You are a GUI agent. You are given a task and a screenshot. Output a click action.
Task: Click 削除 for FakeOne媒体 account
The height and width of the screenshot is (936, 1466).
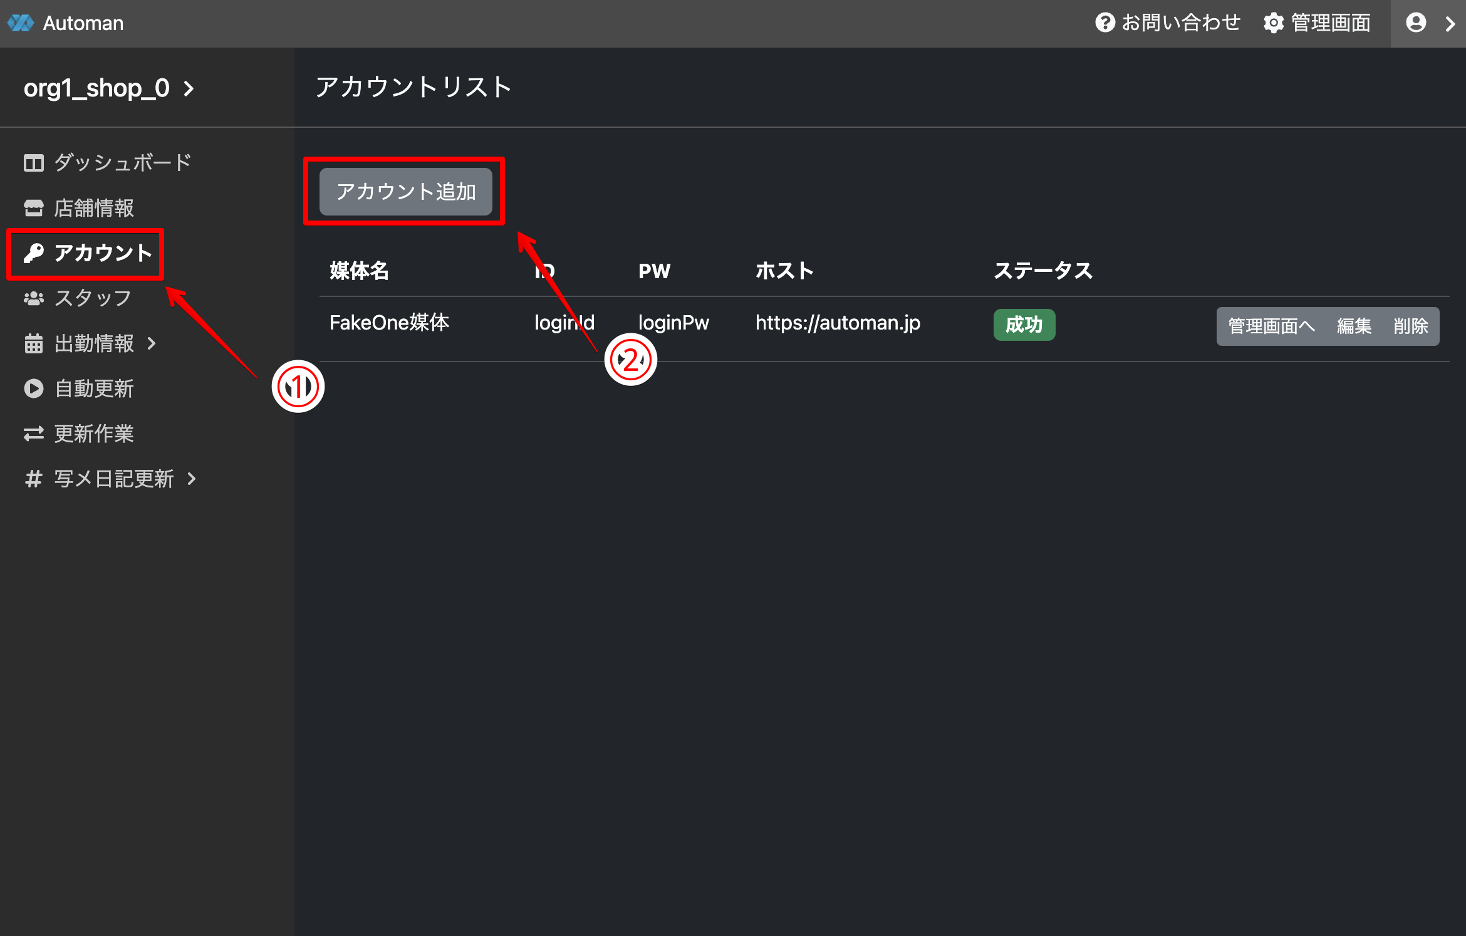click(x=1410, y=326)
